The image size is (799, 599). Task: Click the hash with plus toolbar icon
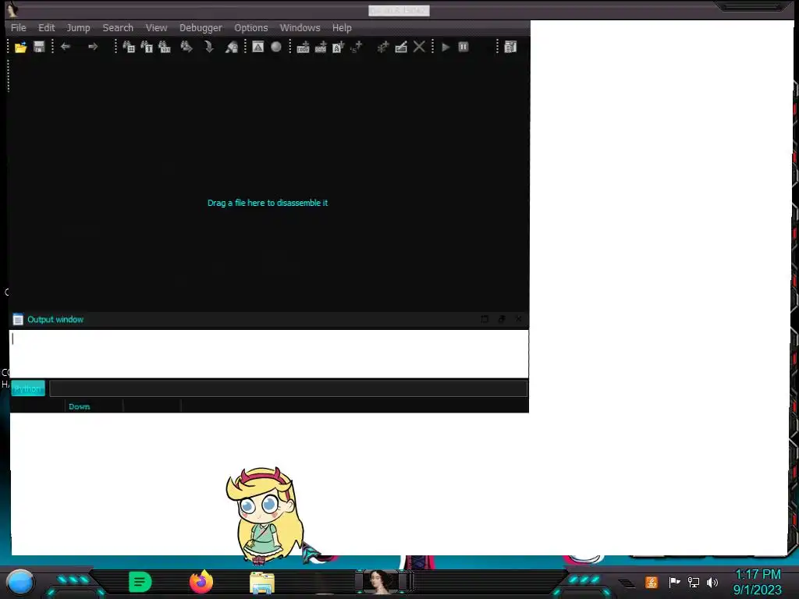click(x=382, y=48)
